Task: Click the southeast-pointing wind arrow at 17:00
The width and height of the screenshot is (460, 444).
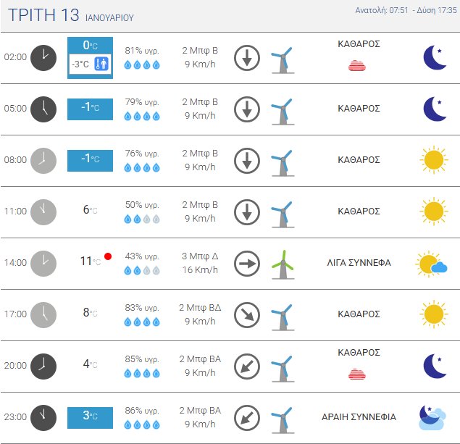Action: coord(247,315)
